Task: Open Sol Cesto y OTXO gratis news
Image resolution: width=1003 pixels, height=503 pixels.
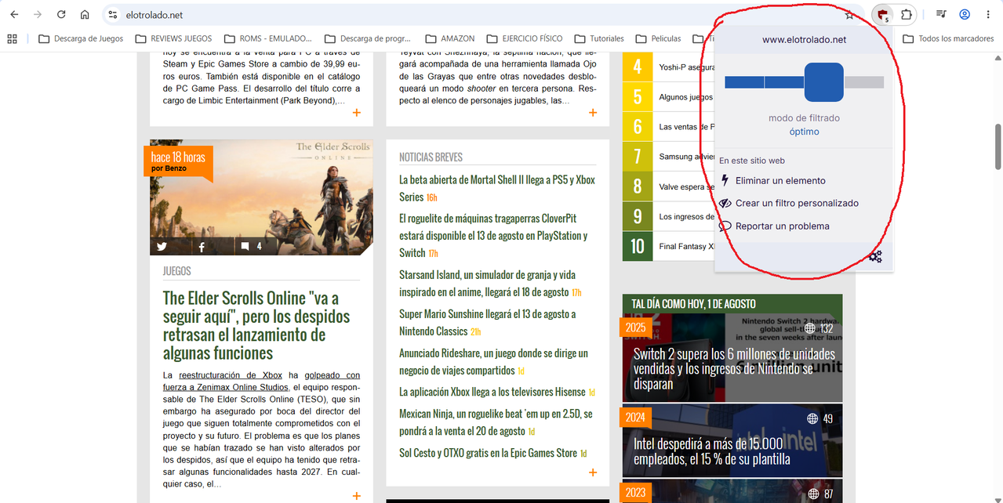Action: click(488, 453)
